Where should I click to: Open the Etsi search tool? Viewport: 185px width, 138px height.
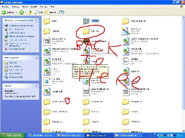39,12
